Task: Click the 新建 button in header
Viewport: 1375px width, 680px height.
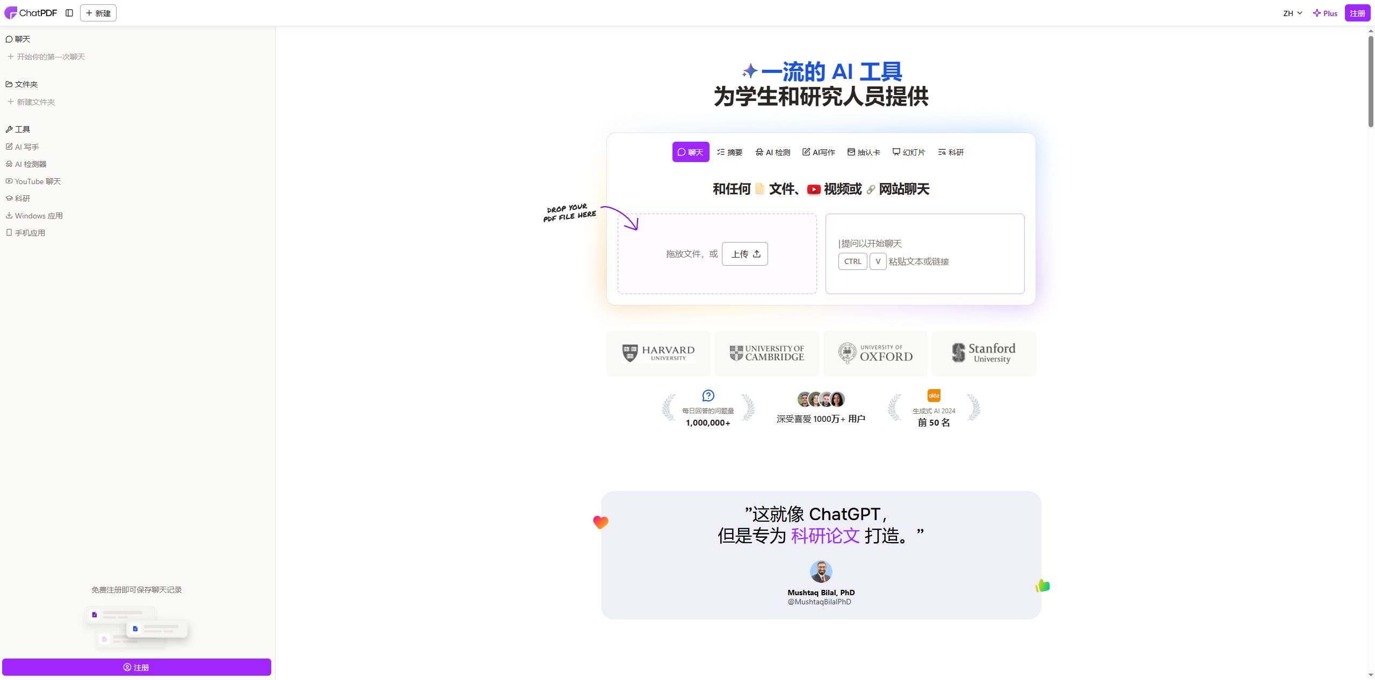Action: coord(98,13)
